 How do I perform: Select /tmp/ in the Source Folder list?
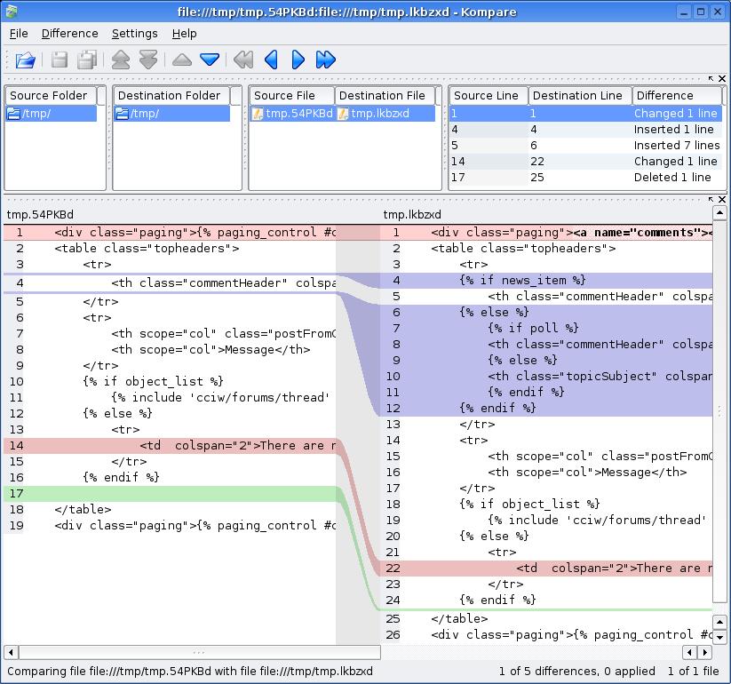(x=52, y=114)
